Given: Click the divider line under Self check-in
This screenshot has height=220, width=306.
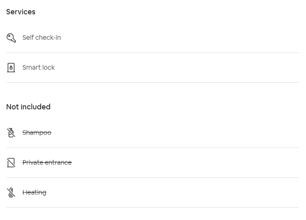Looking at the screenshot, I should click(152, 52).
